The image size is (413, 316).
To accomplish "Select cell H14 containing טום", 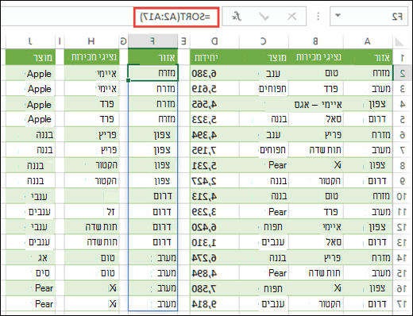I will click(91, 257).
